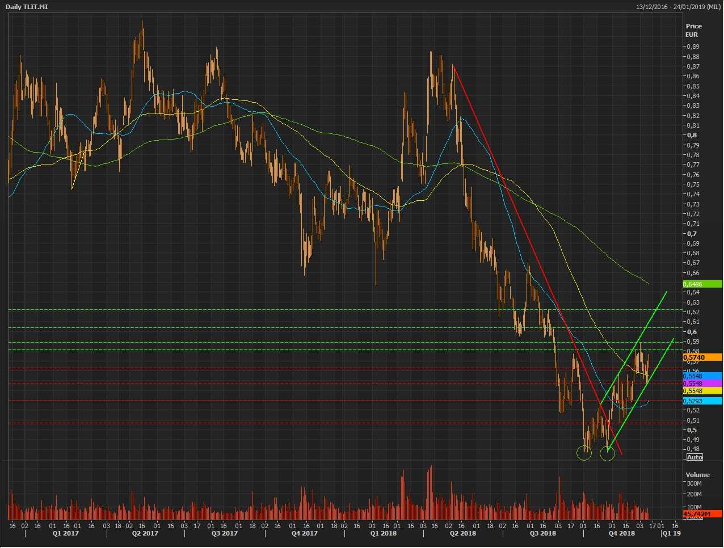Click the Price EUR axis heading
Image resolution: width=724 pixels, height=548 pixels.
693,30
